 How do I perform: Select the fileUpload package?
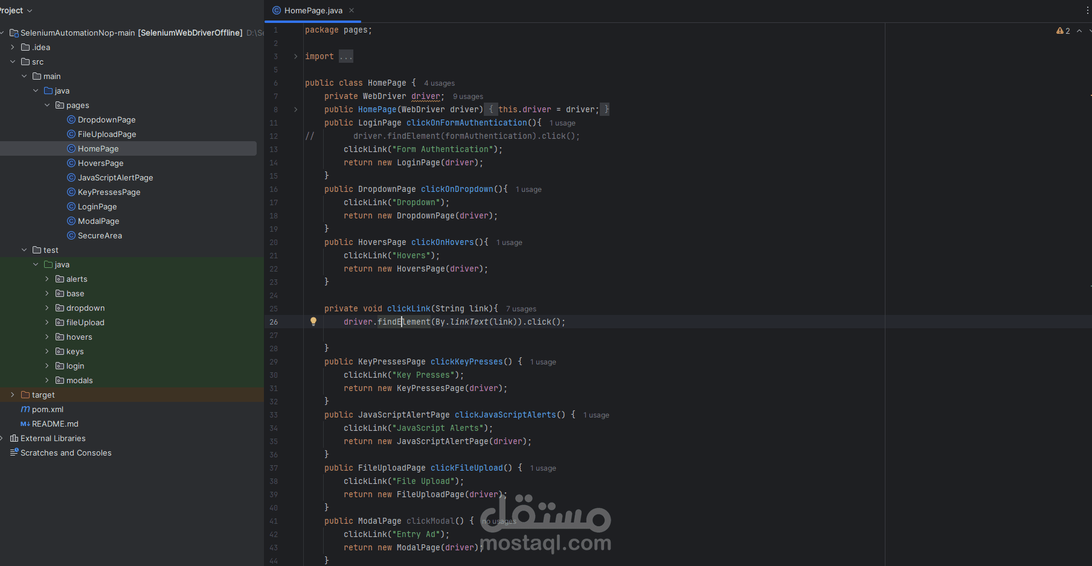[85, 322]
